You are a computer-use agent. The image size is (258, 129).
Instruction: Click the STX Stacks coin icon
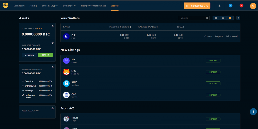click(x=66, y=61)
